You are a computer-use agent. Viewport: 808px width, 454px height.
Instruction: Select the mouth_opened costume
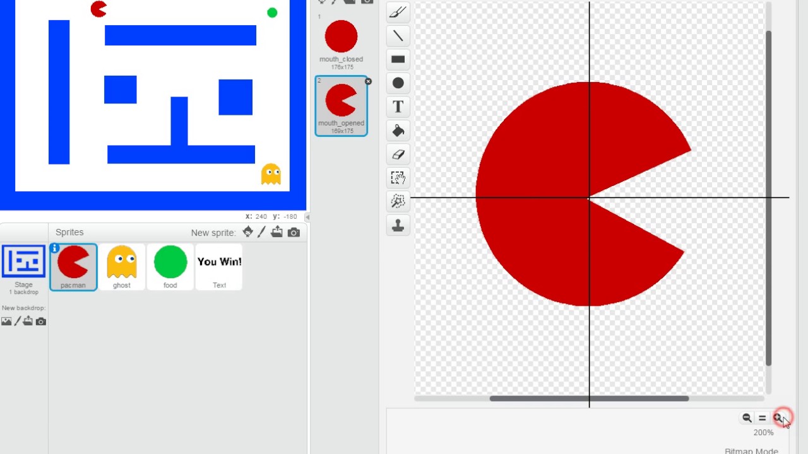point(341,106)
